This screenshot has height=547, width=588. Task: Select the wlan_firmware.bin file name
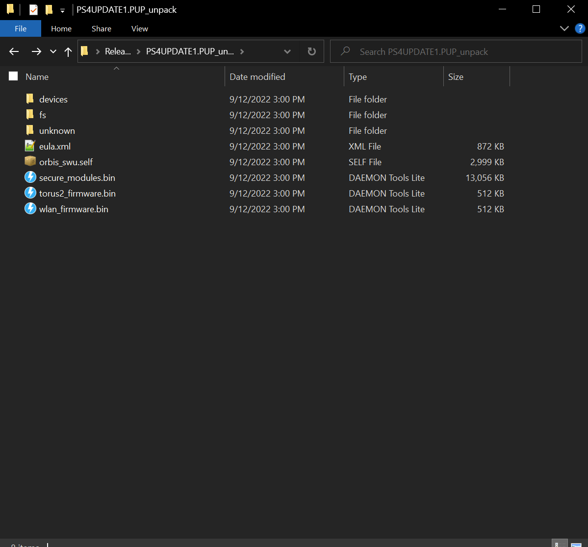tap(74, 209)
